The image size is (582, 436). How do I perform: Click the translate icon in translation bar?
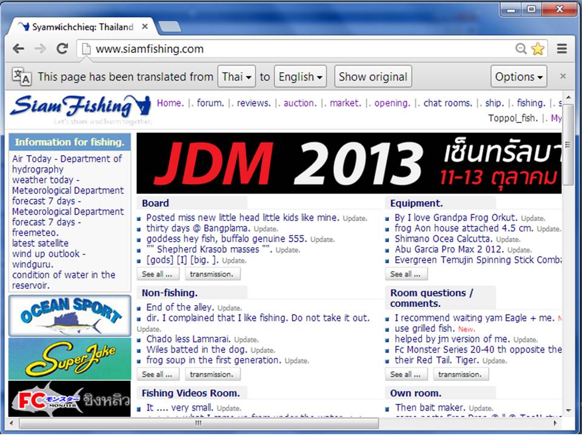pyautogui.click(x=22, y=77)
